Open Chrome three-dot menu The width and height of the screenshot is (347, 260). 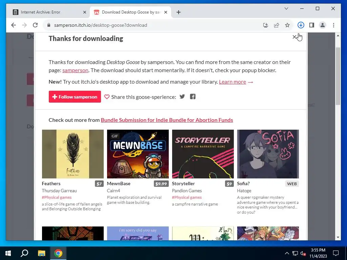[x=333, y=25]
